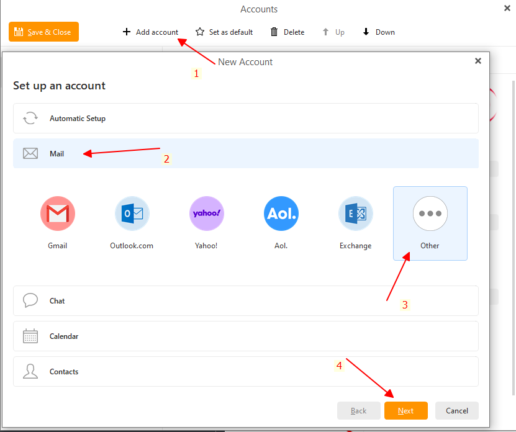The height and width of the screenshot is (432, 516).
Task: Click Set as default star button
Action: (x=224, y=32)
